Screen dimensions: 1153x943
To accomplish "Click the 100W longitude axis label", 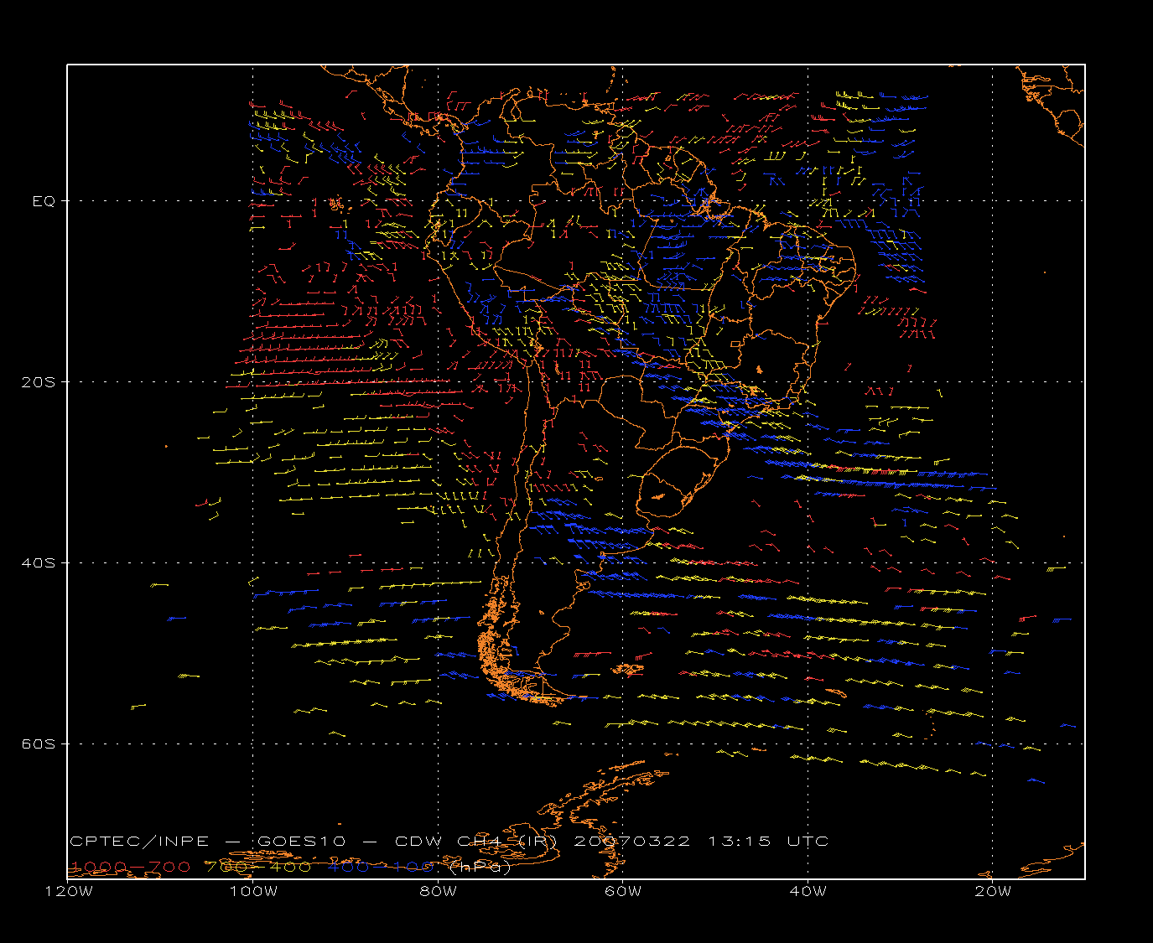I will (253, 891).
